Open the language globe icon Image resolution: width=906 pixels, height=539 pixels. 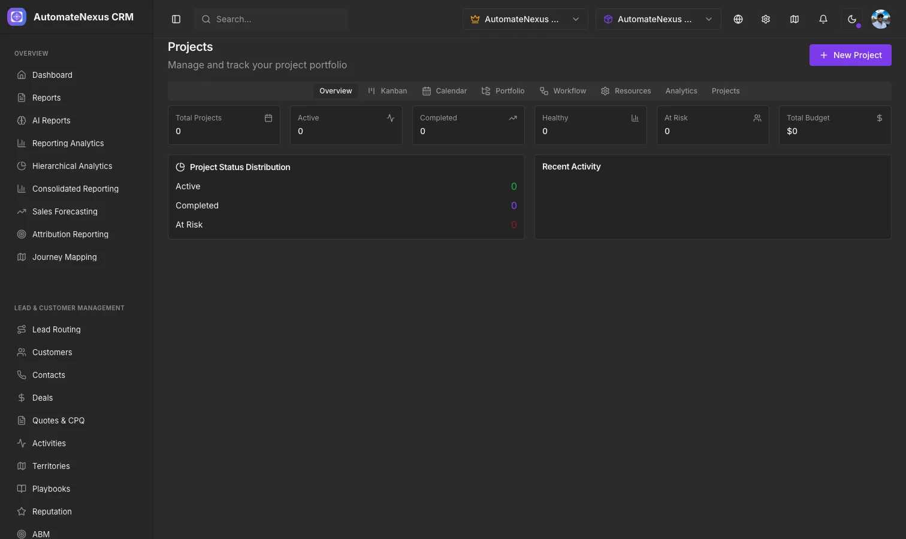(x=738, y=19)
